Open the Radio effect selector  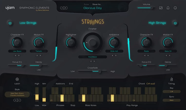point(146,51)
